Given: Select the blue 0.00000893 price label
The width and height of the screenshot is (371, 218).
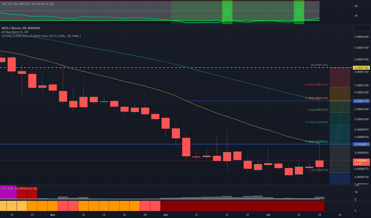Looking at the screenshot, I should click(361, 144).
